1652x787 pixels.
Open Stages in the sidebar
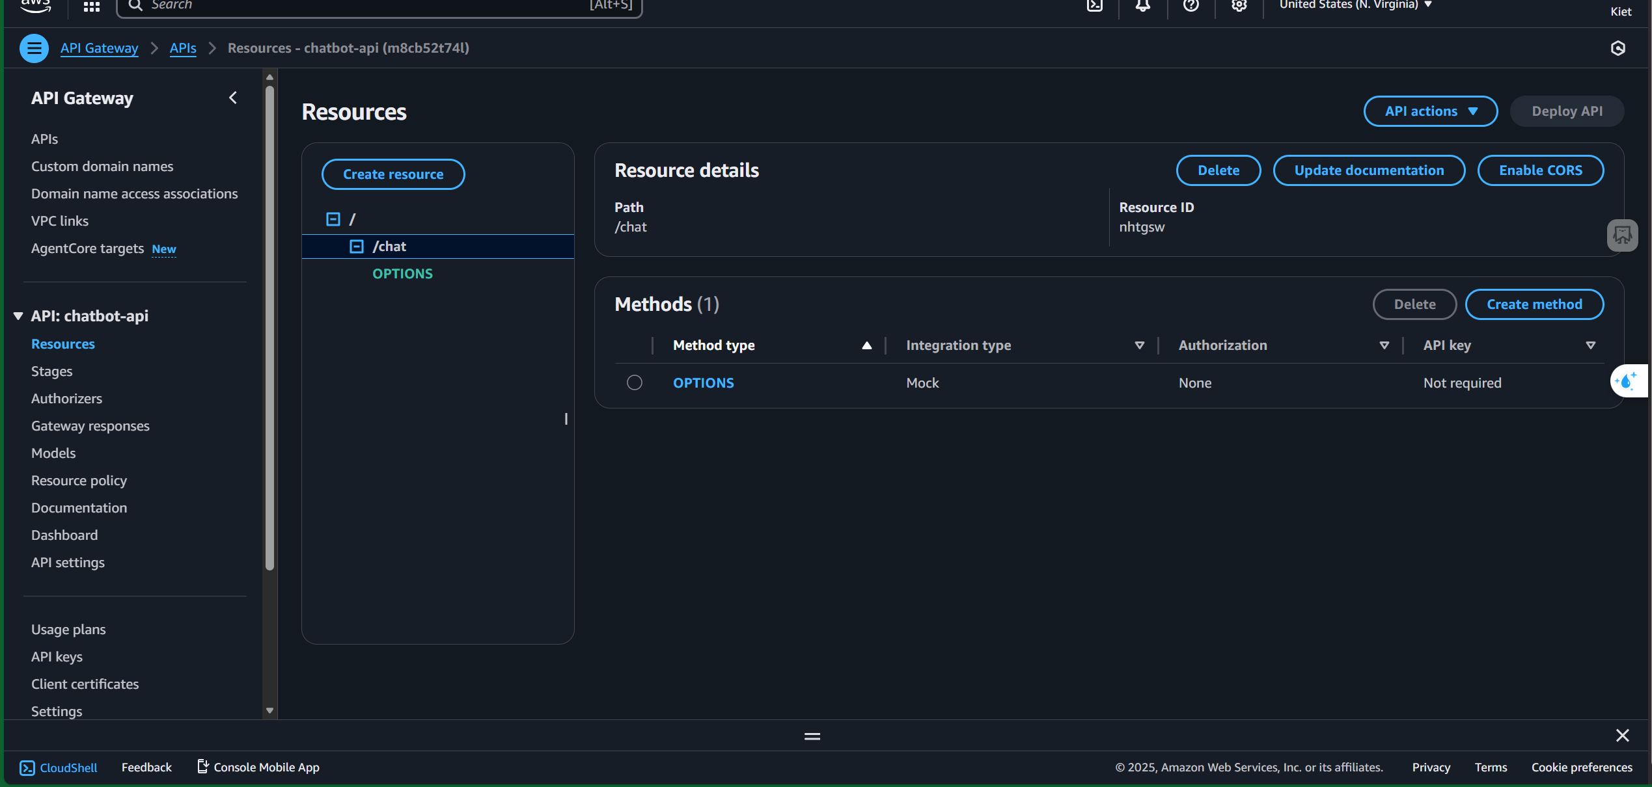pos(52,371)
